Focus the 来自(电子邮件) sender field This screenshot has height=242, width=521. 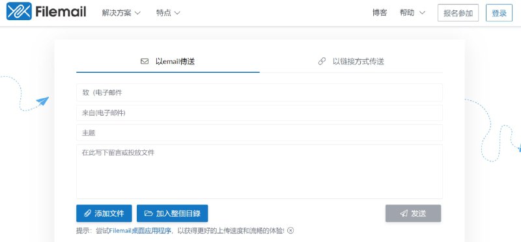pos(259,113)
